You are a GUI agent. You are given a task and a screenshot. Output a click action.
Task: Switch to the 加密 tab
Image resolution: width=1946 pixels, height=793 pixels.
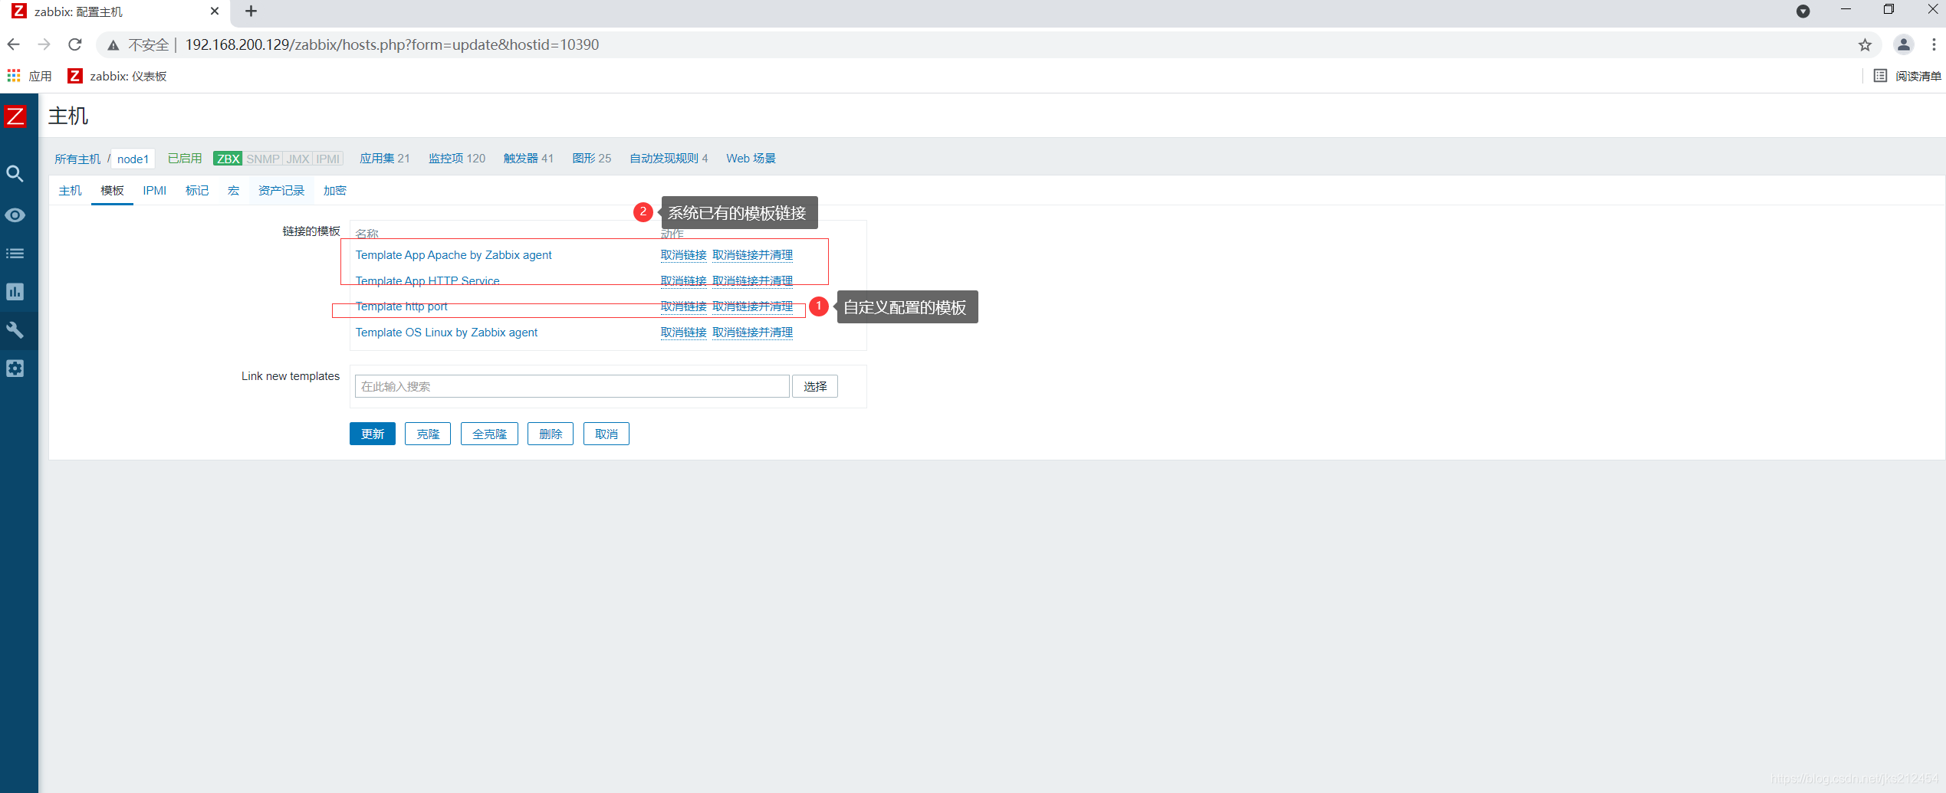coord(335,191)
